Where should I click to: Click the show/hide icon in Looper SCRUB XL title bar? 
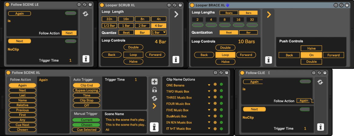coord(169,5)
